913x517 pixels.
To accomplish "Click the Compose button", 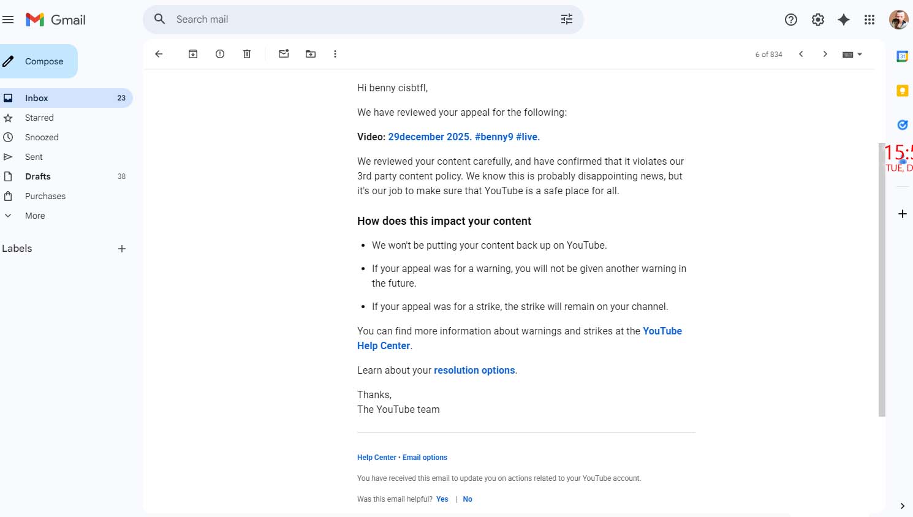I will click(x=38, y=61).
